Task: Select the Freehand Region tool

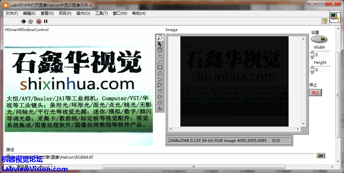Action: tap(160, 97)
